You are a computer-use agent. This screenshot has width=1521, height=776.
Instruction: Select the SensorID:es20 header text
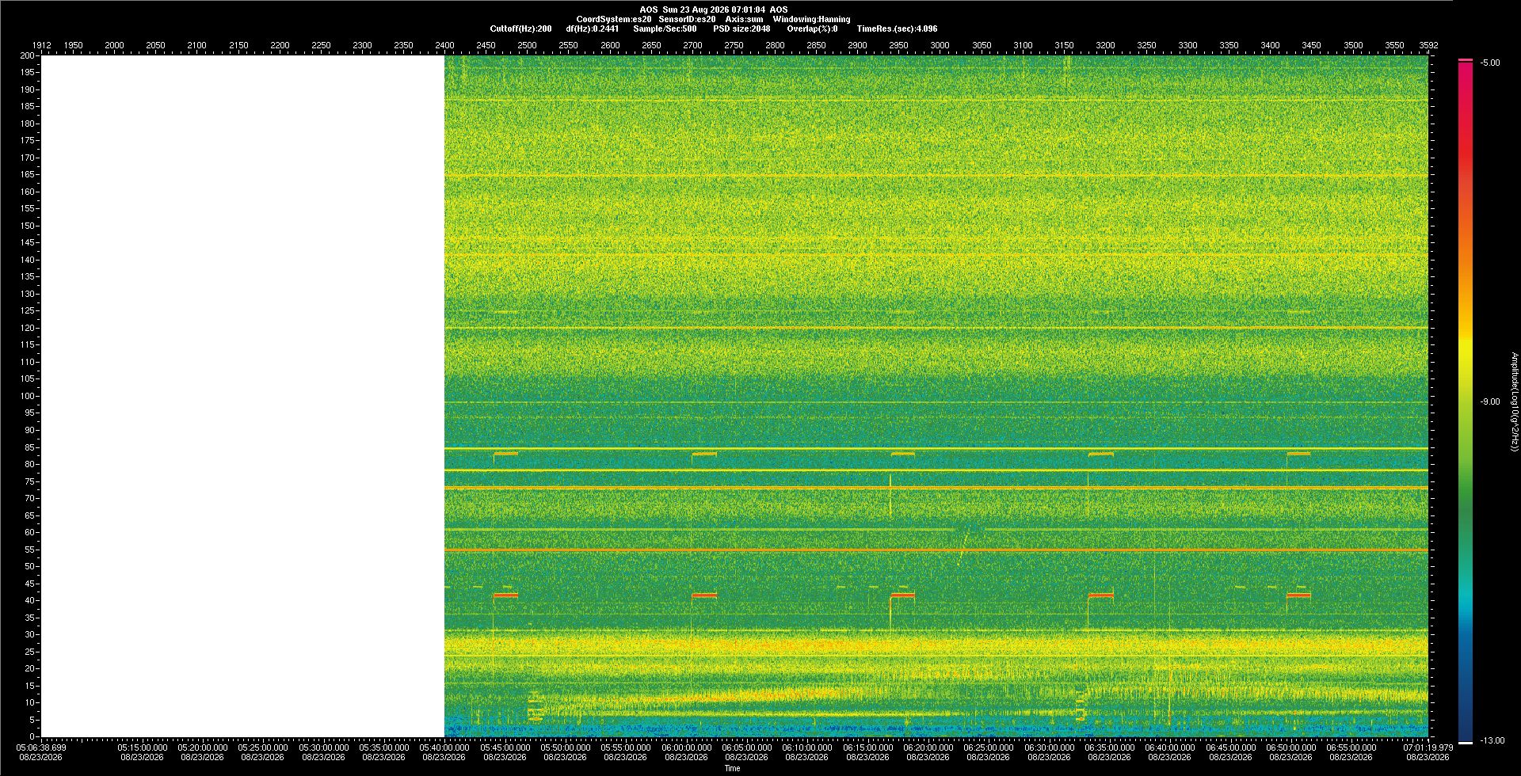[x=687, y=19]
